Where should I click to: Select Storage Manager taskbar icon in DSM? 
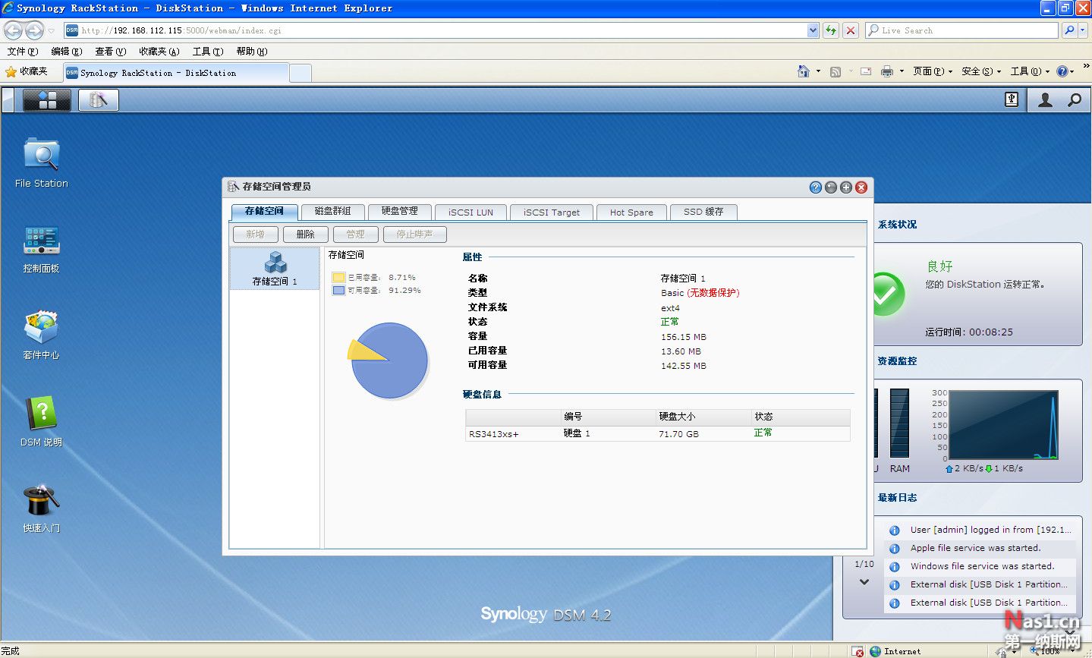(98, 99)
